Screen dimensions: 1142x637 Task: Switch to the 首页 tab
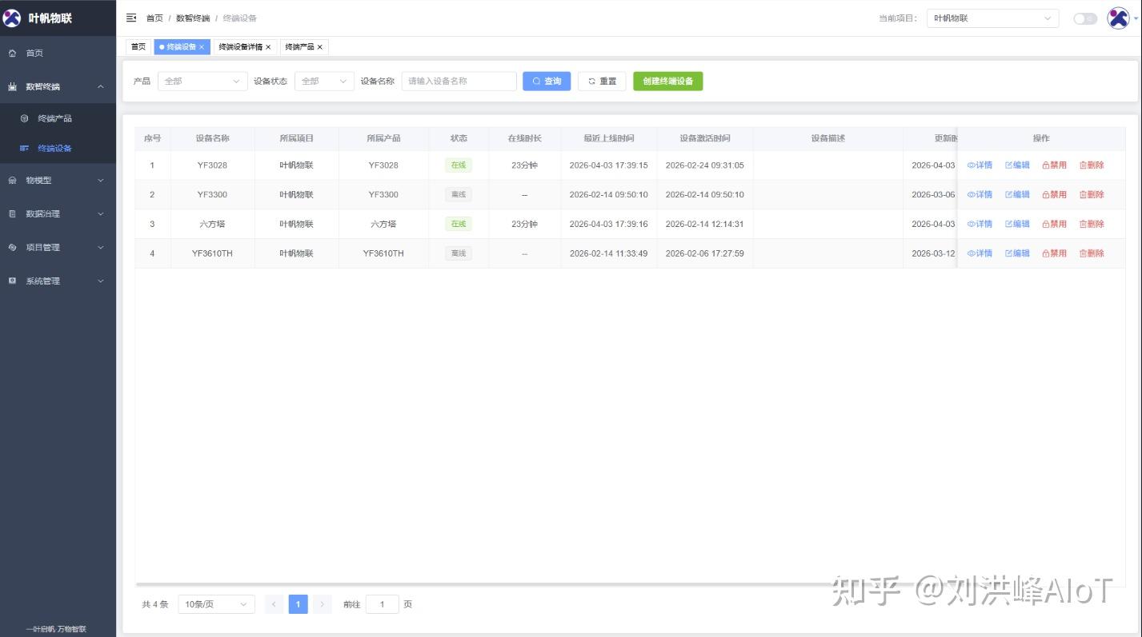pyautogui.click(x=139, y=47)
